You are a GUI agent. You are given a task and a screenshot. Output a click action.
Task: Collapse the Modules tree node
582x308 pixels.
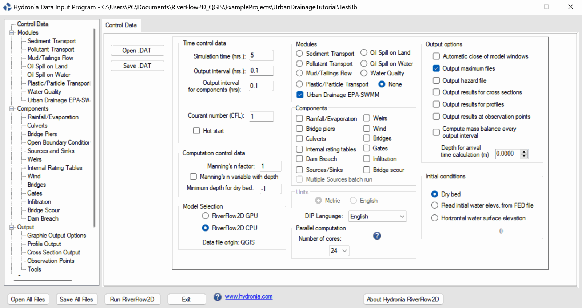[x=11, y=33]
